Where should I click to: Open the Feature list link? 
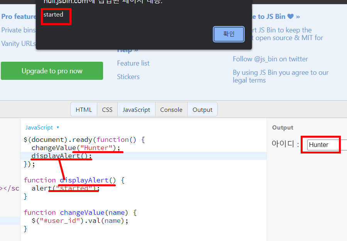point(133,63)
